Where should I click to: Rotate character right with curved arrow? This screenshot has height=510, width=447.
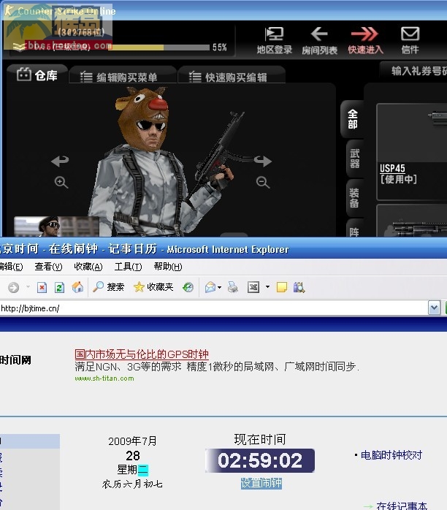pos(263,161)
